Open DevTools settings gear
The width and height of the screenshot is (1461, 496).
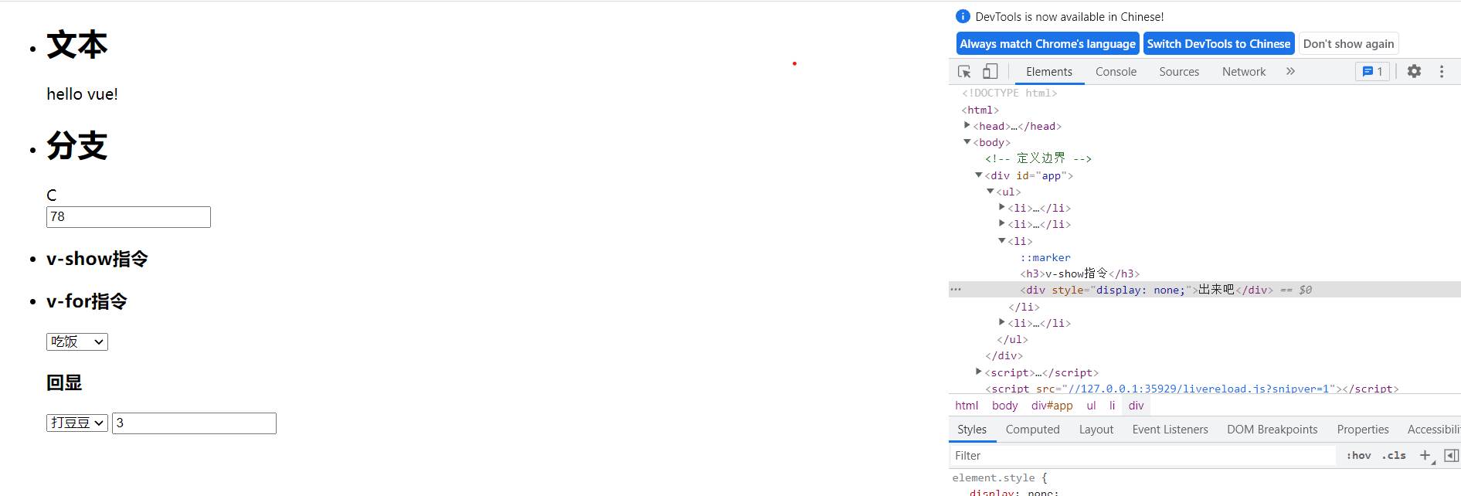coord(1414,71)
